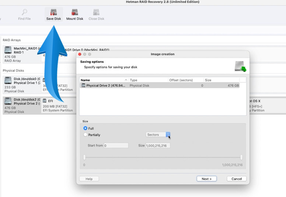Sort list by Name column header

(x=104, y=80)
